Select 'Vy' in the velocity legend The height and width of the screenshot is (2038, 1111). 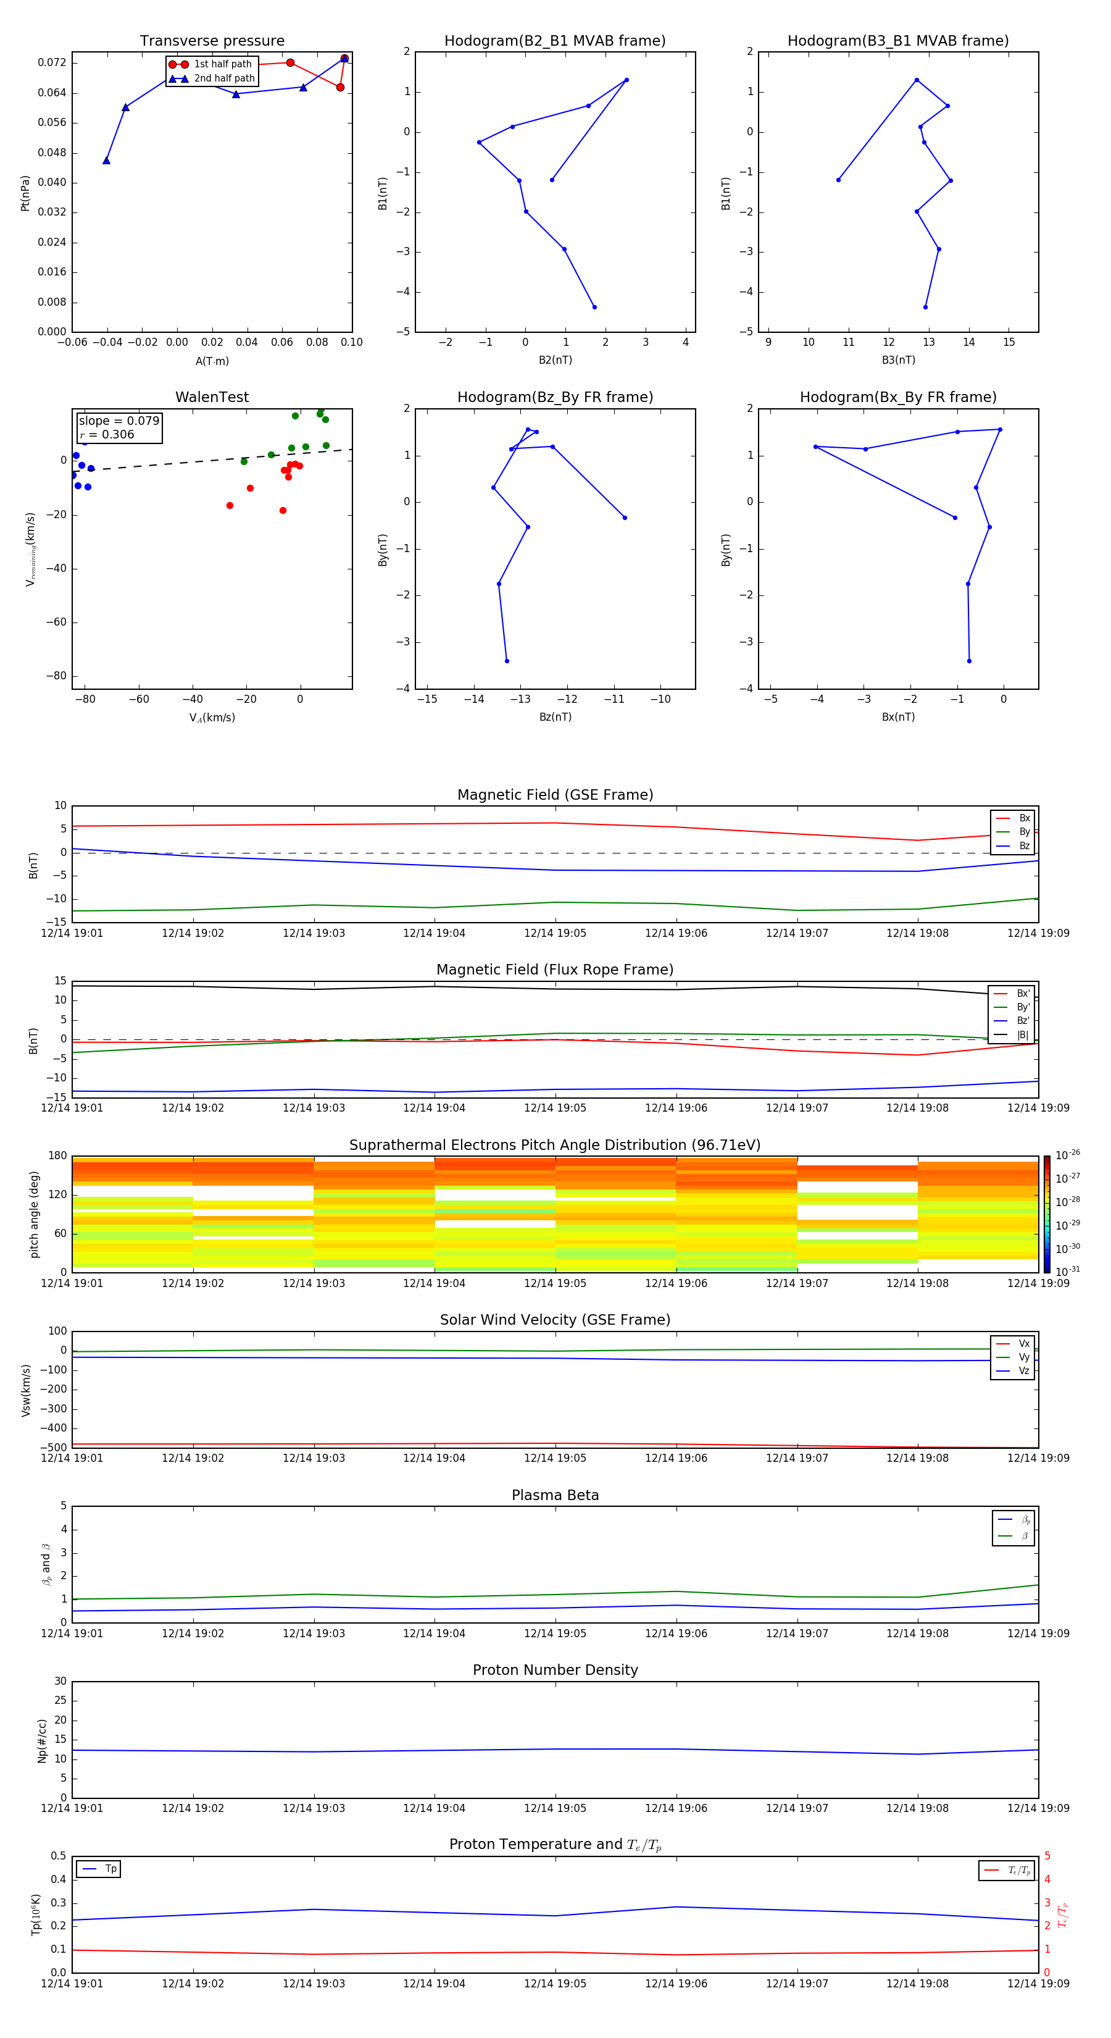(x=1013, y=1357)
